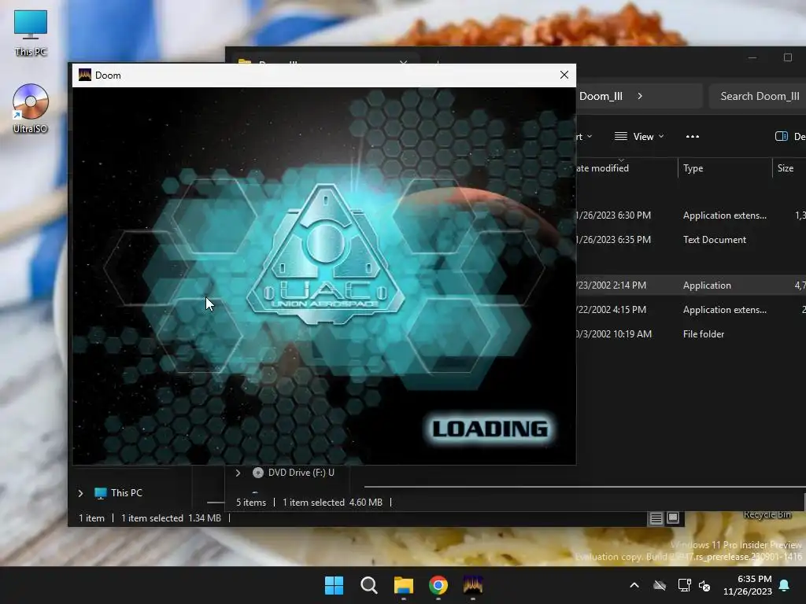Sort by the Type column header
This screenshot has height=604, width=806.
pos(725,168)
